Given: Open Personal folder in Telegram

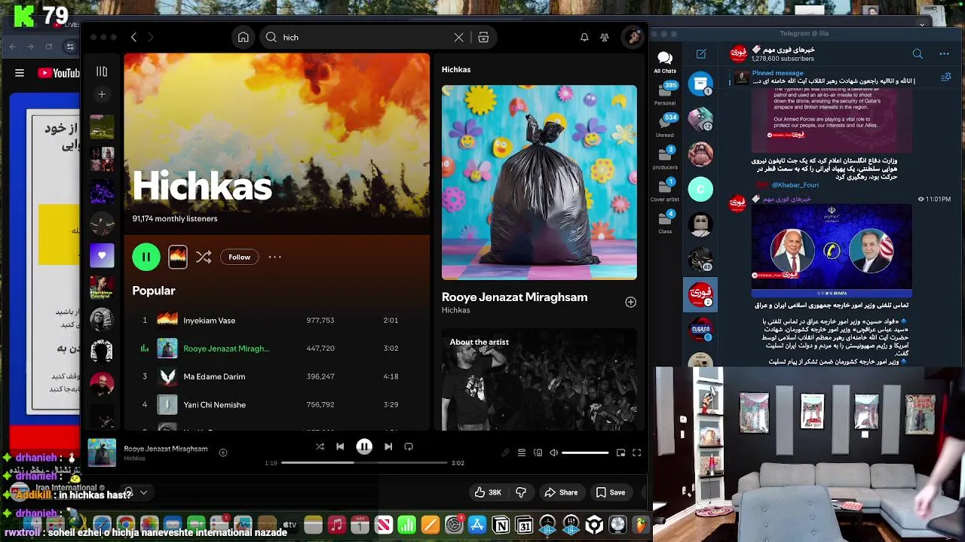Looking at the screenshot, I should pos(665,93).
